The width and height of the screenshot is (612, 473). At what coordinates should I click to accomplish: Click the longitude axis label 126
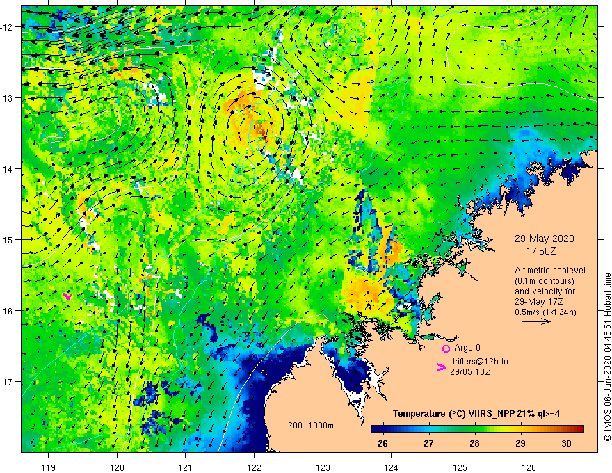pos(529,467)
